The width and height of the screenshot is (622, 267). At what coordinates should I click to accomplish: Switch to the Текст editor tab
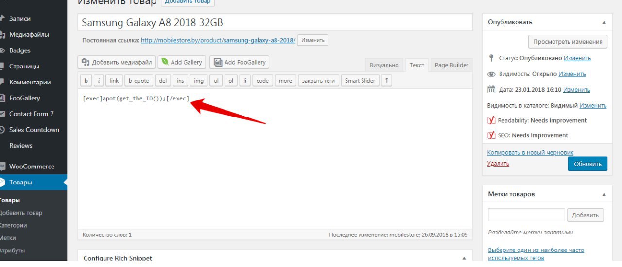(x=416, y=65)
